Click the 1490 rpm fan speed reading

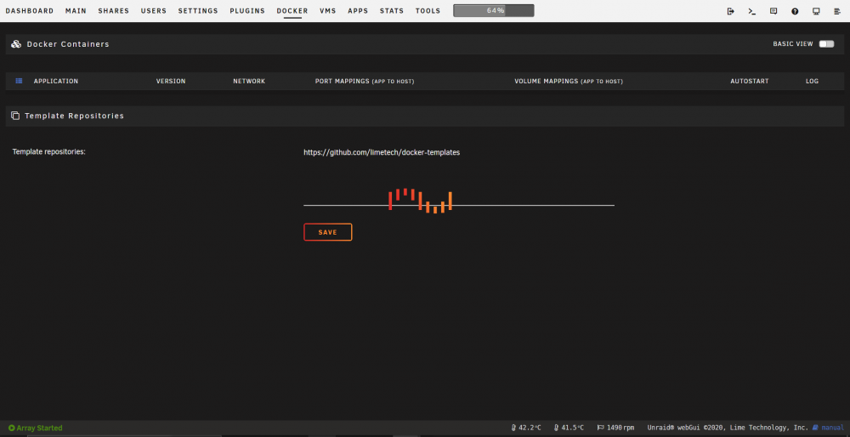[620, 428]
